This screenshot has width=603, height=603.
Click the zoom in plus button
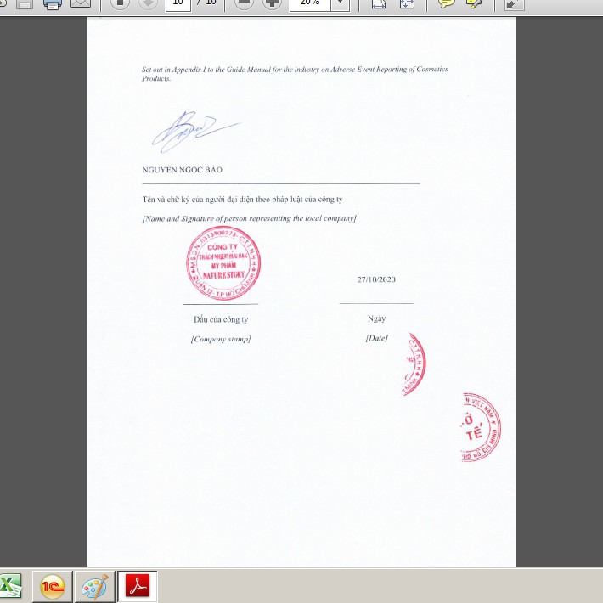click(x=272, y=3)
